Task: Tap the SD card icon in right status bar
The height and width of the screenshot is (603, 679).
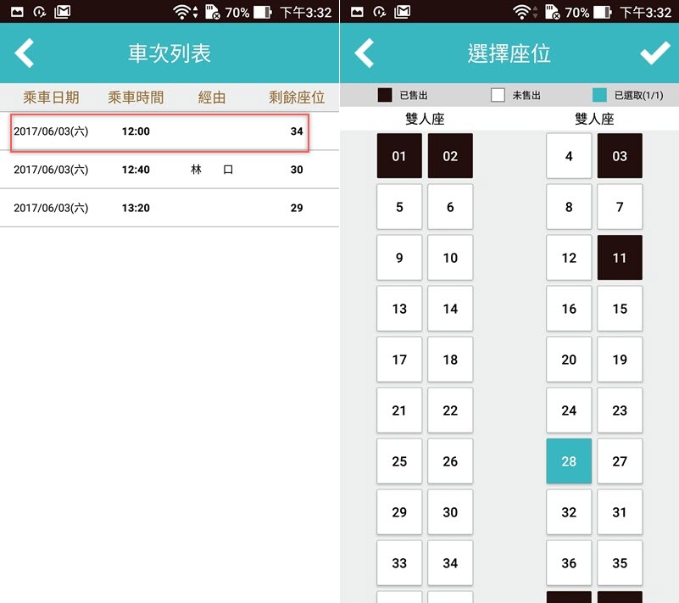Action: (x=552, y=12)
